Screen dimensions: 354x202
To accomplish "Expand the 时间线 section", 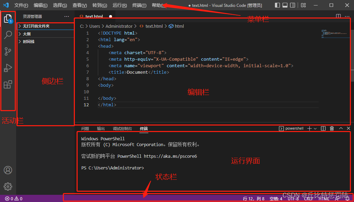I will coord(28,41).
